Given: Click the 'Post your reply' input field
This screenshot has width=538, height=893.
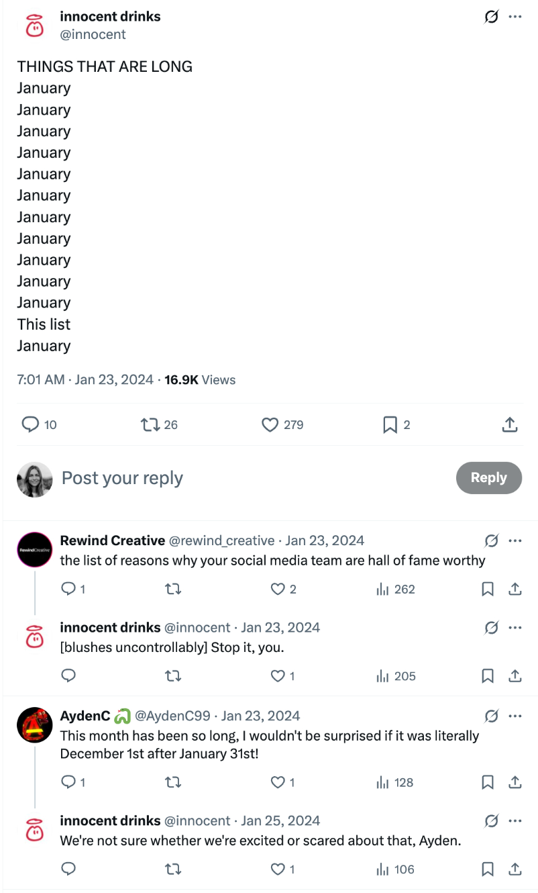Looking at the screenshot, I should [x=122, y=477].
